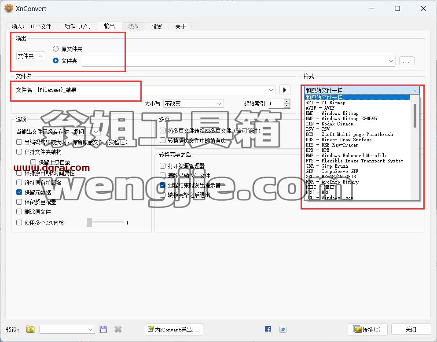Viewport: 437px width, 342px height.
Task: Toggle 保留上级目录 checkbox
Action: [33, 162]
